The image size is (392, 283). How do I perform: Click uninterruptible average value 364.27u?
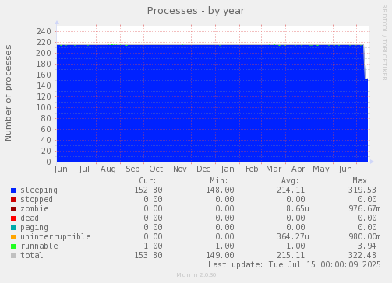click(293, 237)
